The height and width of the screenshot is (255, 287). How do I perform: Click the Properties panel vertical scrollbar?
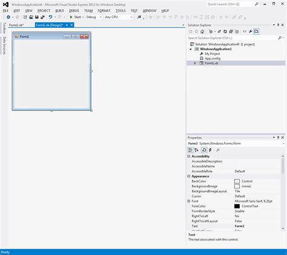pos(283,192)
